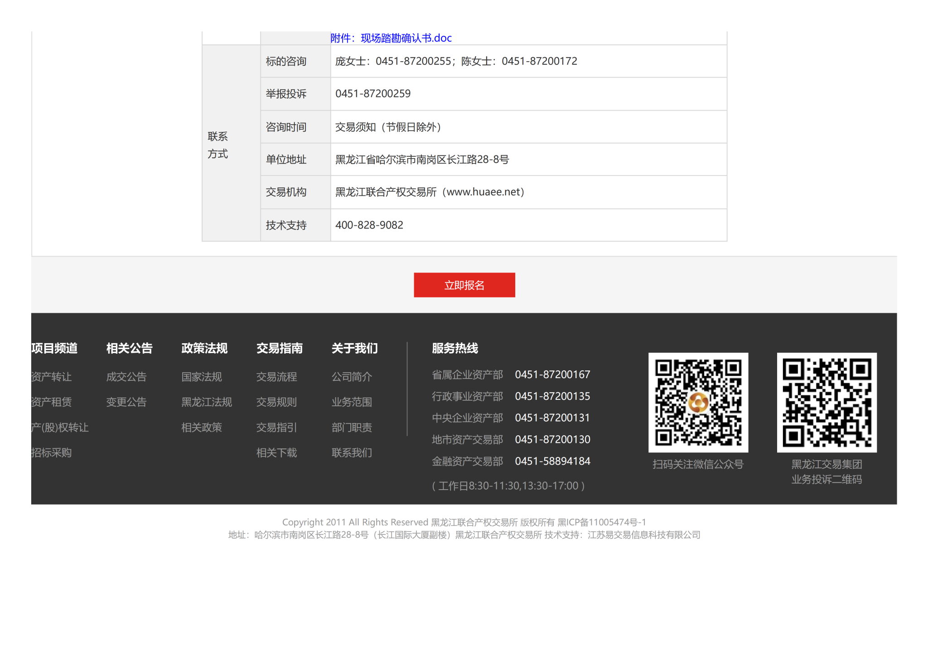Screen dimensions: 928x656
Task: Click the 黑龙江交易集团 业务投诉二维码 caption
Action: coord(826,472)
